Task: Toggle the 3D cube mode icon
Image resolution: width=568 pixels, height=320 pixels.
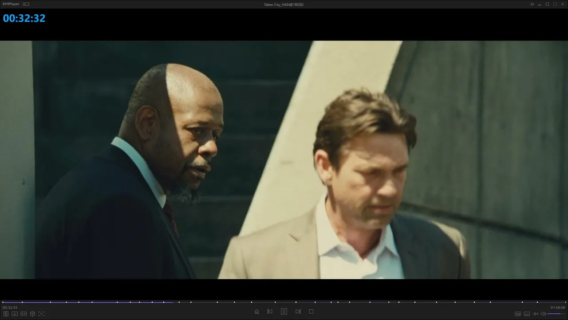Action: coord(32,314)
